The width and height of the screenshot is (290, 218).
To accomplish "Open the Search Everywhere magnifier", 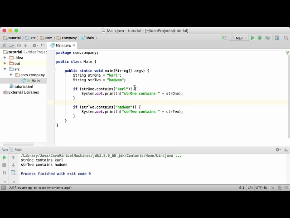I will tap(286, 38).
